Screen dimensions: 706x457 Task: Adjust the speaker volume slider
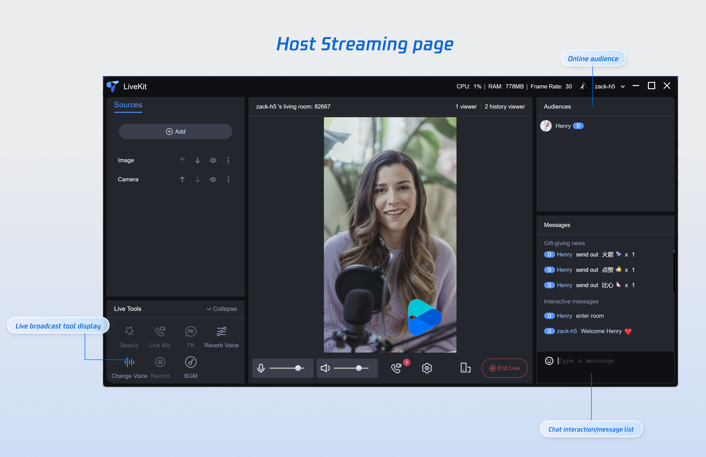click(x=359, y=368)
